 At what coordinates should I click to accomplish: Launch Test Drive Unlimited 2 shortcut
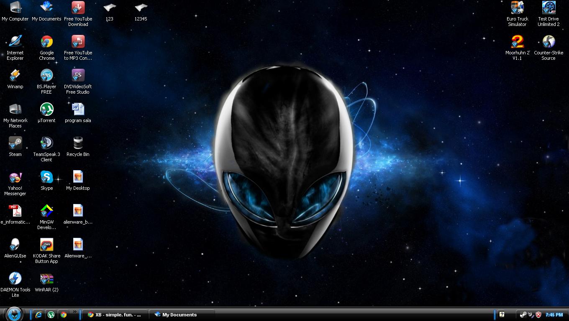[x=548, y=14]
